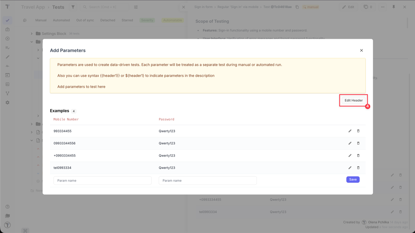Delete the 09933344556 parameter row
The width and height of the screenshot is (415, 233).
(358, 143)
